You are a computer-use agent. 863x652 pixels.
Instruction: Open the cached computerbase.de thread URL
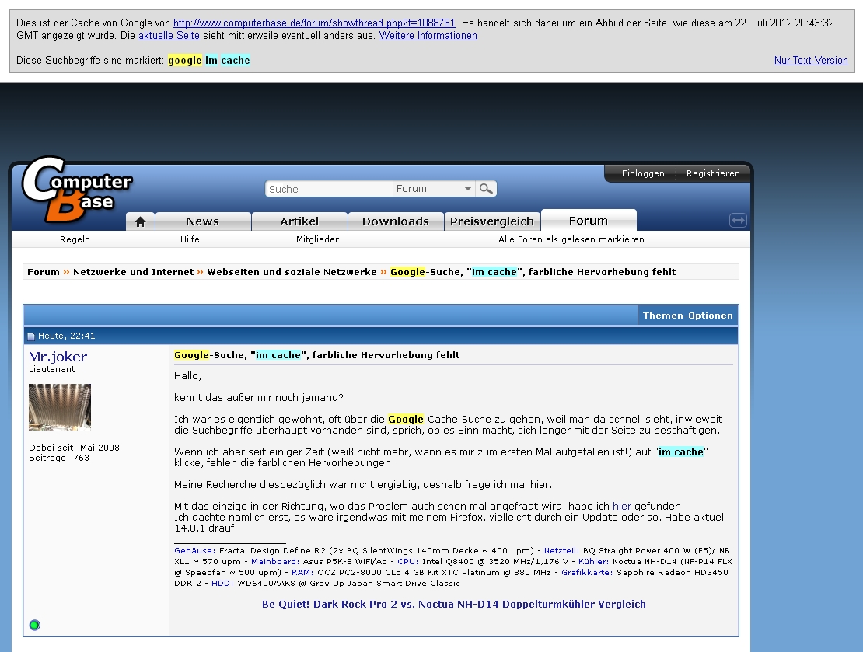(314, 23)
